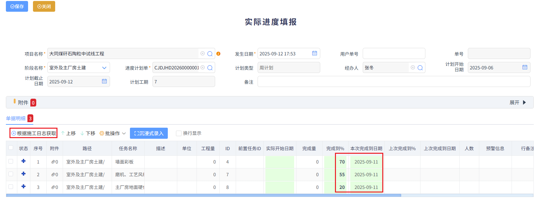Open calendar picker for 计划截止日期

click(x=104, y=81)
